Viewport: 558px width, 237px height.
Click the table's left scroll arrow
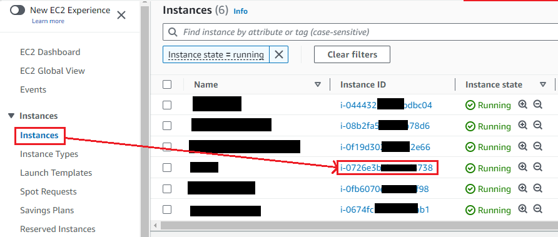pos(155,225)
